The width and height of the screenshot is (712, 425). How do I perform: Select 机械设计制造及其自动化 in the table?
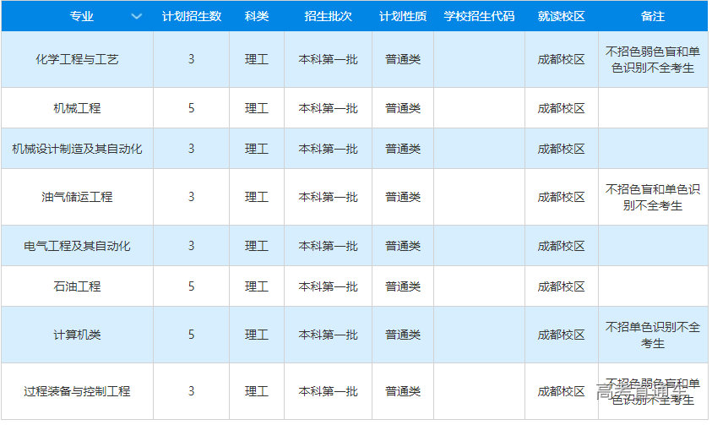click(77, 149)
